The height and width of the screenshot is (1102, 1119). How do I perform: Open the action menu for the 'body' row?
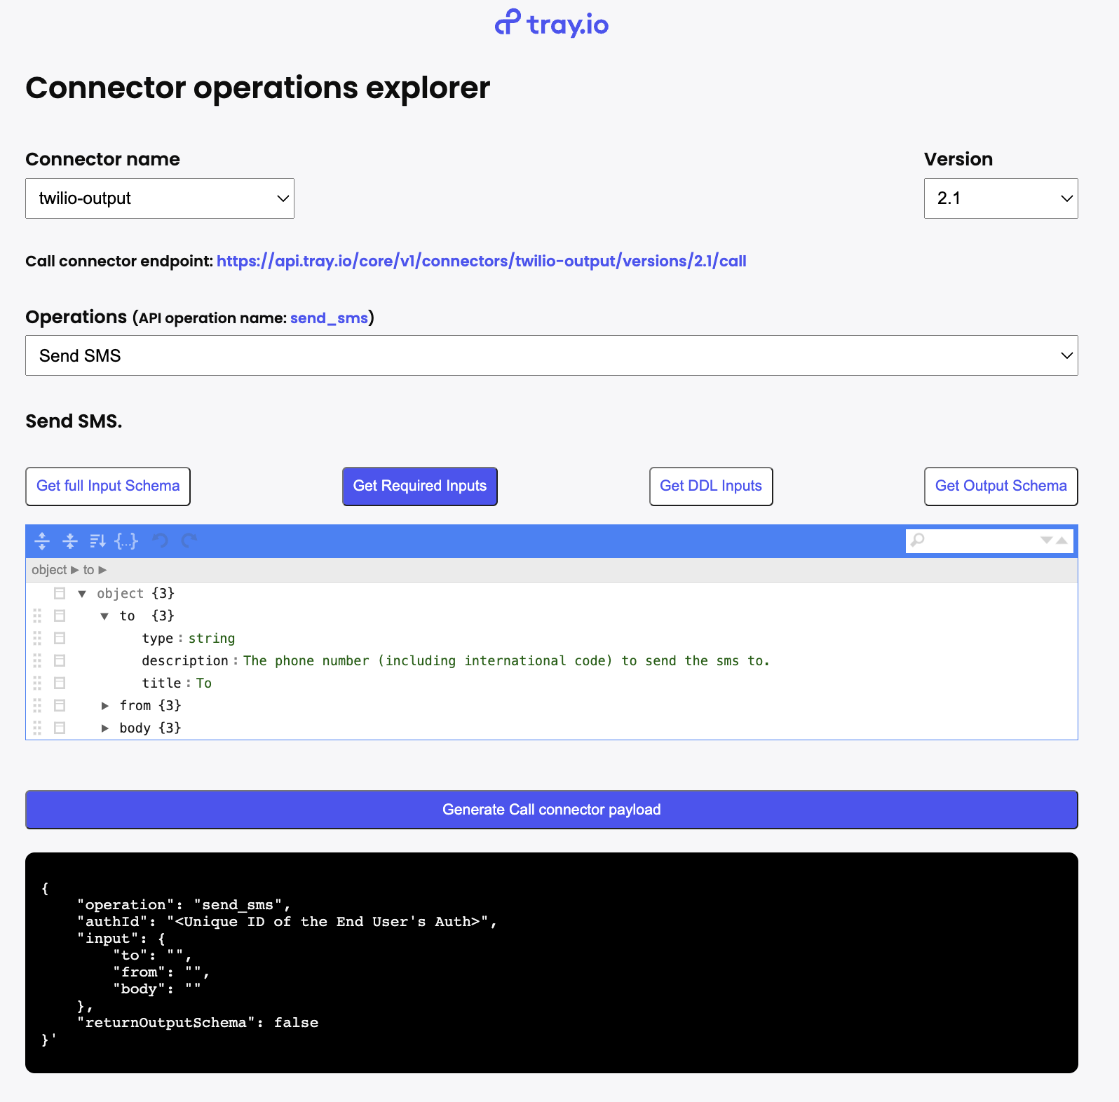[x=60, y=728]
